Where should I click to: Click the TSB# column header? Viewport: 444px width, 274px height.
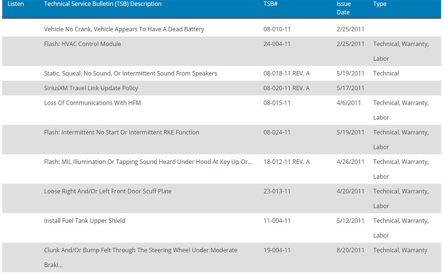tap(270, 4)
